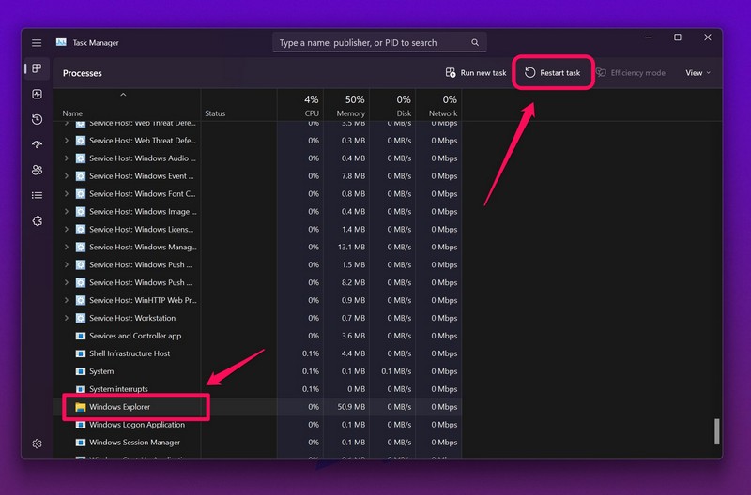
Task: Open the Details sidebar icon
Action: point(37,195)
